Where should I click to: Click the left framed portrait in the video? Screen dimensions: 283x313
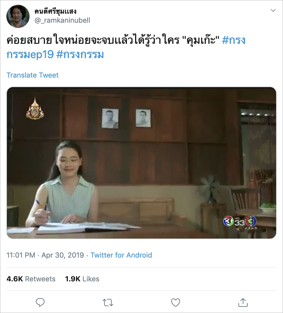click(110, 118)
